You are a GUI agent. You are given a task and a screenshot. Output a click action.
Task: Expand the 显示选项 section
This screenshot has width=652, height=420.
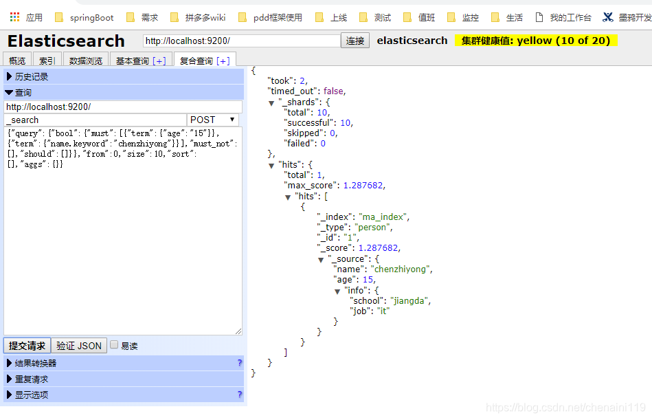coord(124,395)
